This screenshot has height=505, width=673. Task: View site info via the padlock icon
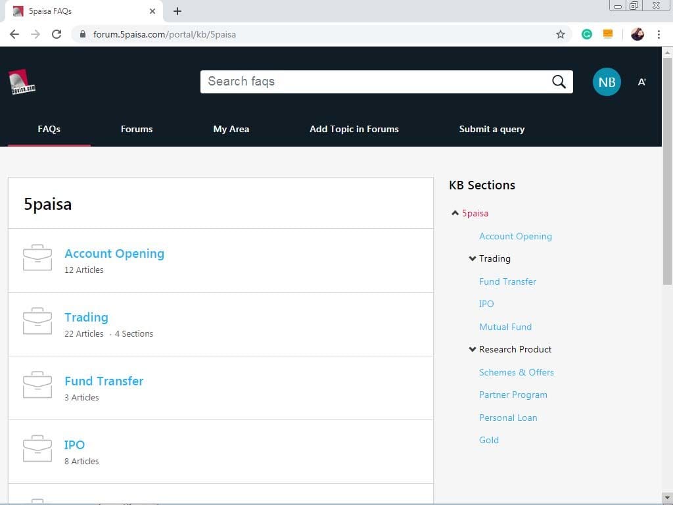[83, 34]
